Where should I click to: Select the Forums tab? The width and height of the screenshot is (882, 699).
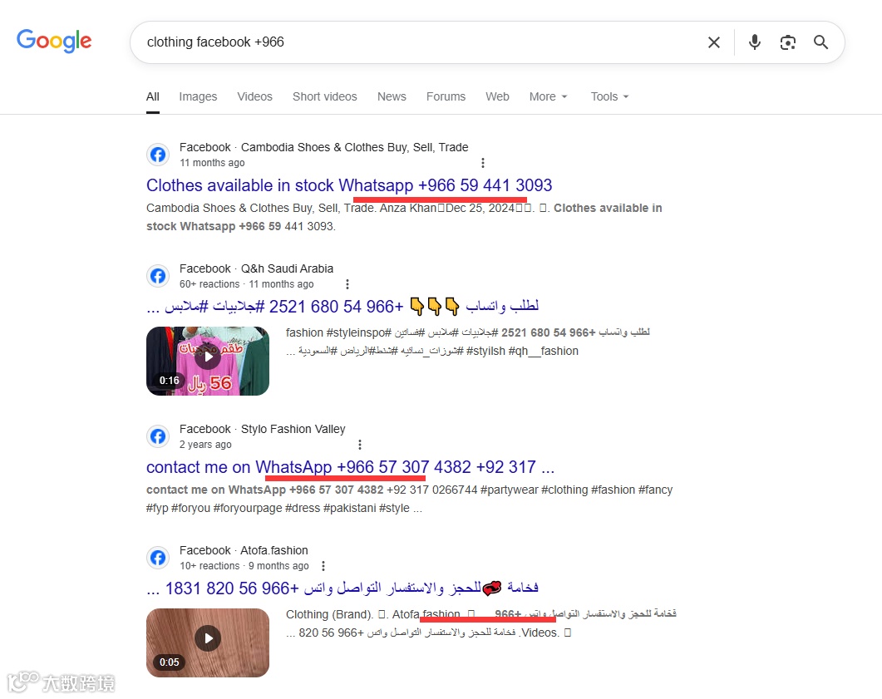[x=446, y=96]
